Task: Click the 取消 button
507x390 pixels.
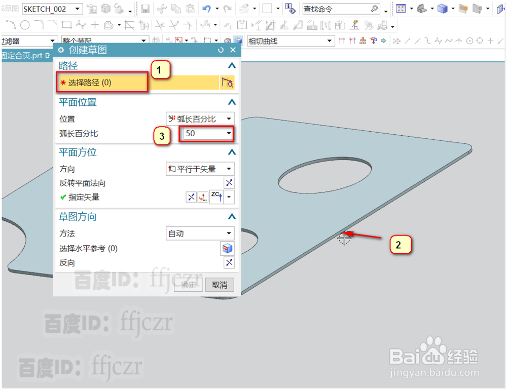Action: click(x=220, y=285)
